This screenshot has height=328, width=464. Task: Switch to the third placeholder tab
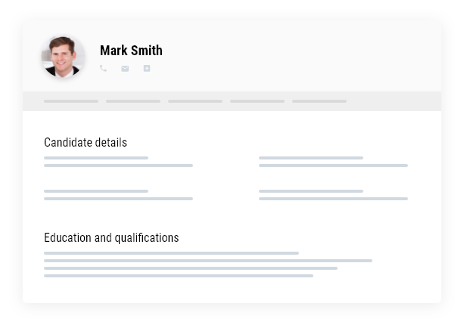pyautogui.click(x=195, y=101)
